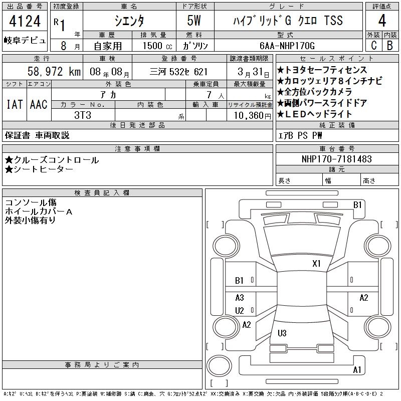Click the empty bracket beside the spare tire
The image size is (401, 401).
pyautogui.click(x=219, y=383)
